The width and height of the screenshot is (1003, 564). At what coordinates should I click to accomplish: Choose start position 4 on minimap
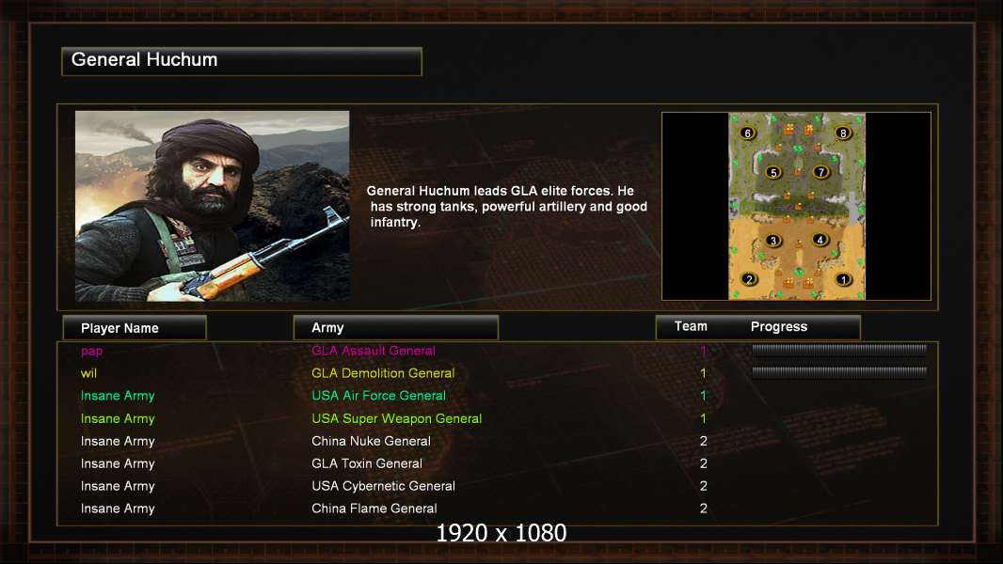820,240
